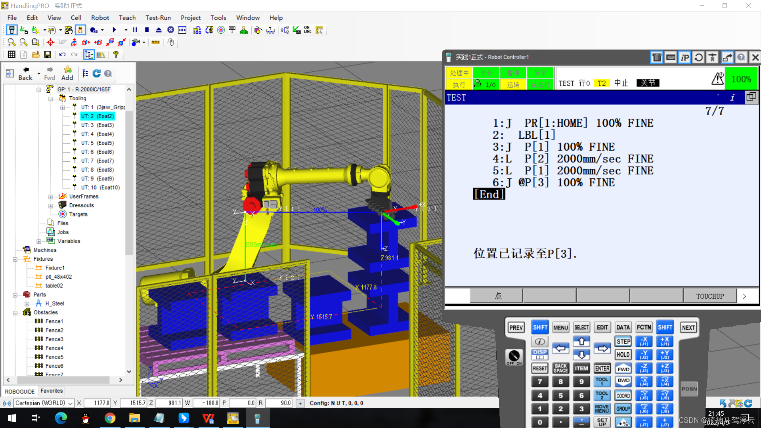The height and width of the screenshot is (428, 761).
Task: Toggle the Cell Browser tree icon
Action: pyautogui.click(x=89, y=55)
